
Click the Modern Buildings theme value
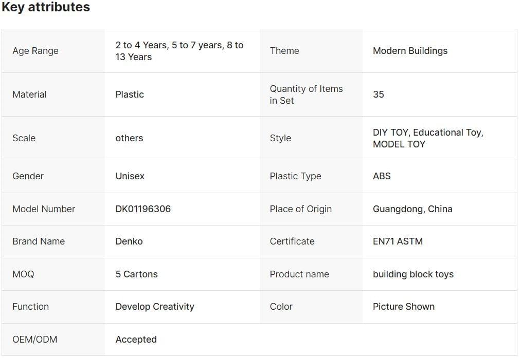click(x=410, y=51)
